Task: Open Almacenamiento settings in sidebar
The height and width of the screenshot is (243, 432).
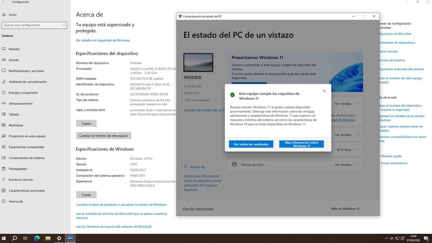Action: [x=21, y=104]
